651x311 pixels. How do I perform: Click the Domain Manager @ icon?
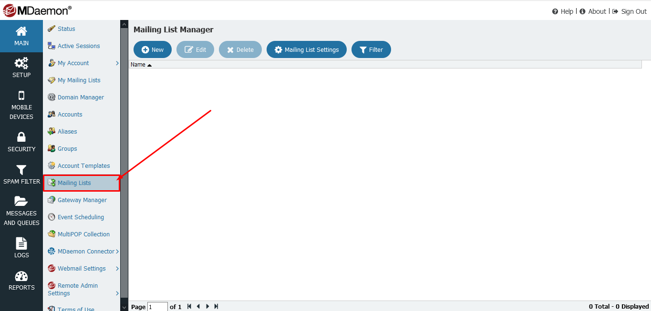tap(52, 97)
